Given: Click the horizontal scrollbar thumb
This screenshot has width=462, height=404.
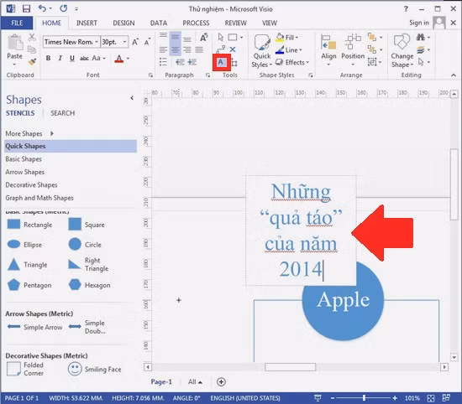Looking at the screenshot, I should [291, 367].
